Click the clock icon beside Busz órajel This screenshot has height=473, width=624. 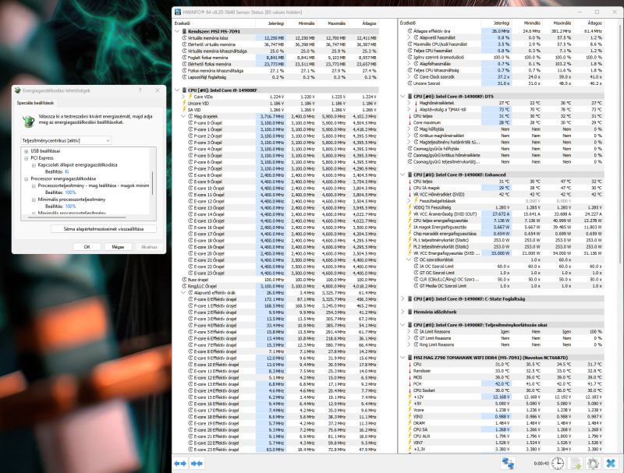(x=184, y=280)
